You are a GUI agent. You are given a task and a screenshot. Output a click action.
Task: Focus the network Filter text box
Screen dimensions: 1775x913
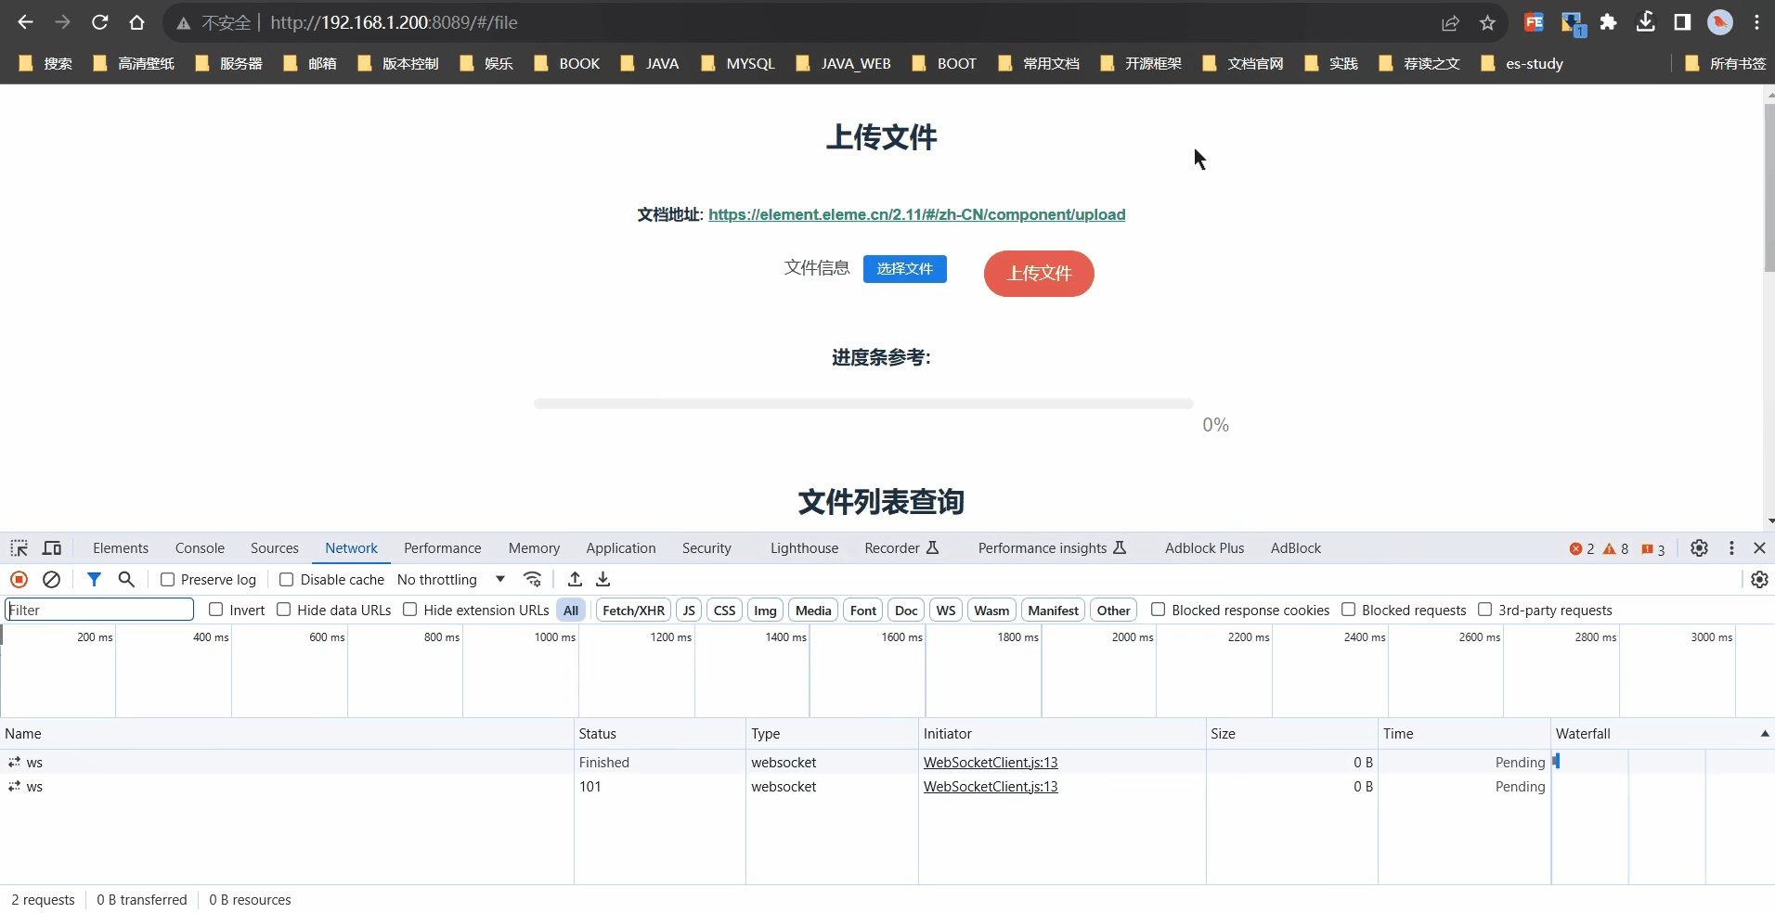(x=99, y=610)
